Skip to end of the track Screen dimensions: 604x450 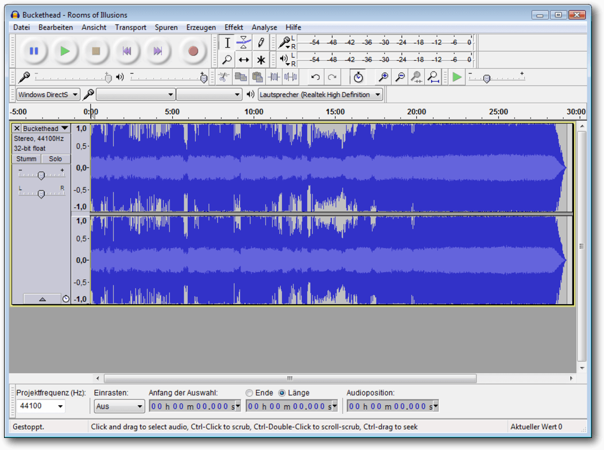157,51
